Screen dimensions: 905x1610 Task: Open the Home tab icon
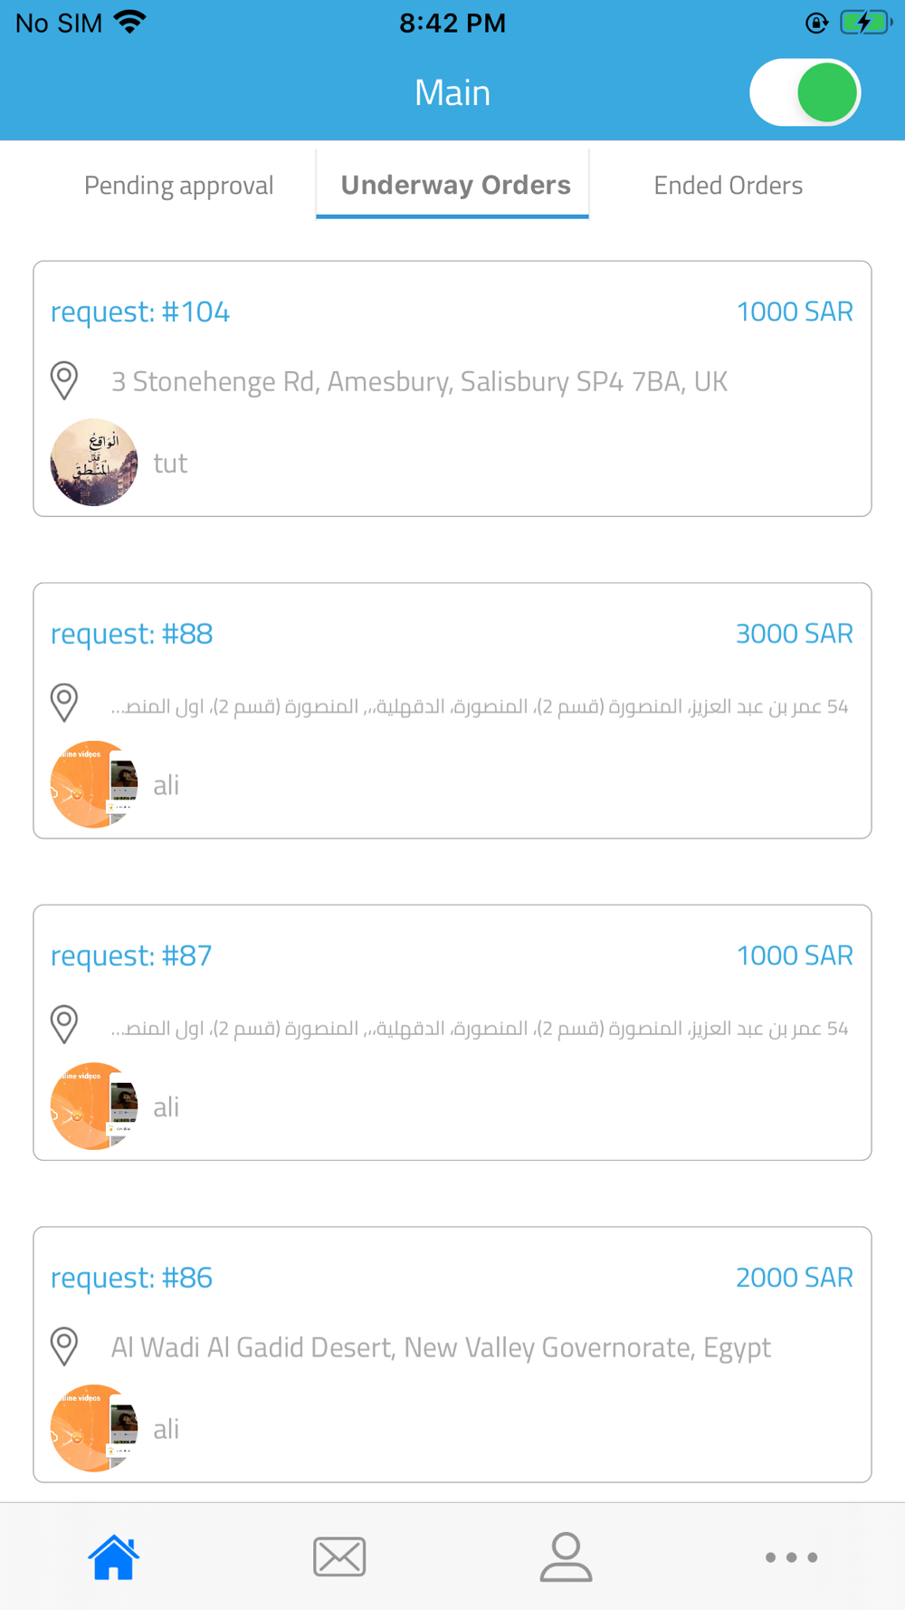(x=113, y=1557)
